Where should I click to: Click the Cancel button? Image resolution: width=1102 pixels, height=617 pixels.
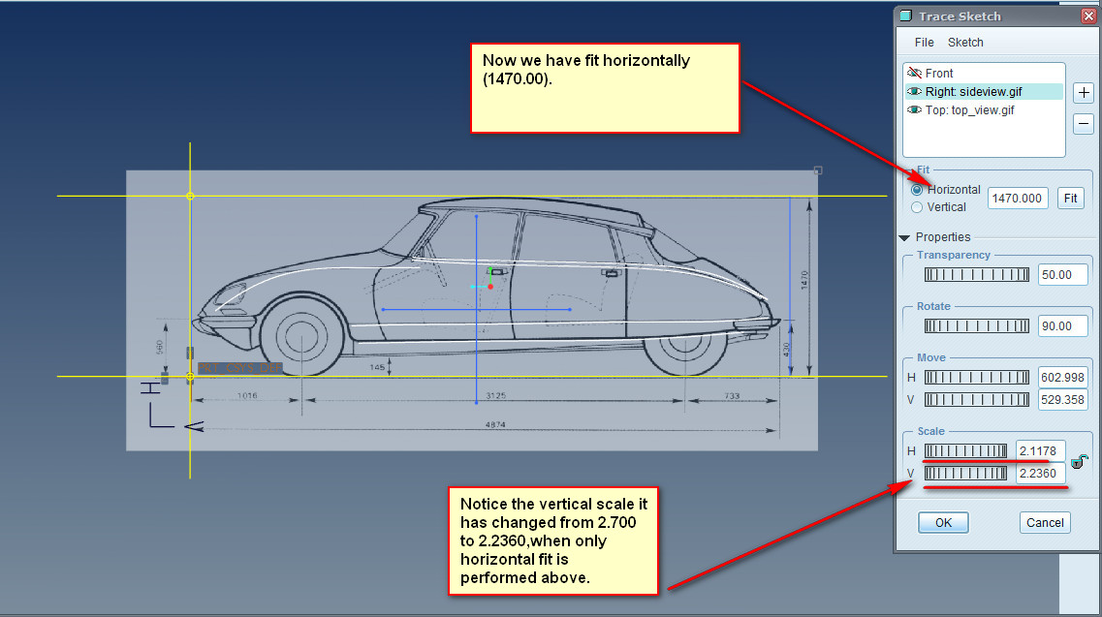coord(1045,522)
